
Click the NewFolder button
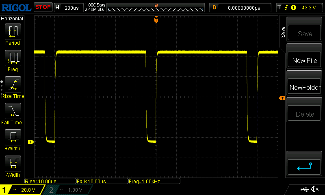click(x=304, y=87)
